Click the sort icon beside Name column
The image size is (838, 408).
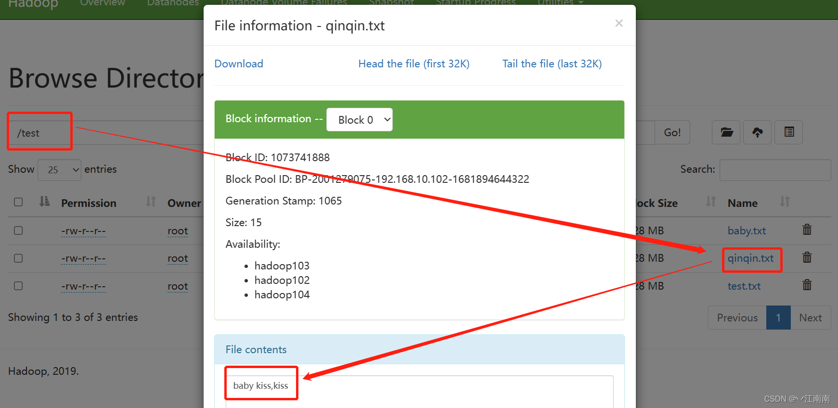click(785, 202)
